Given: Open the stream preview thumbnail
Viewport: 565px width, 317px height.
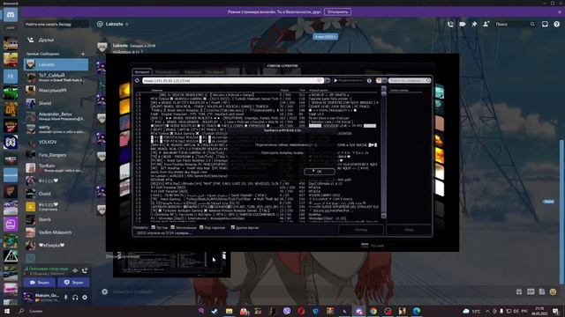Looking at the screenshot, I should 171,264.
